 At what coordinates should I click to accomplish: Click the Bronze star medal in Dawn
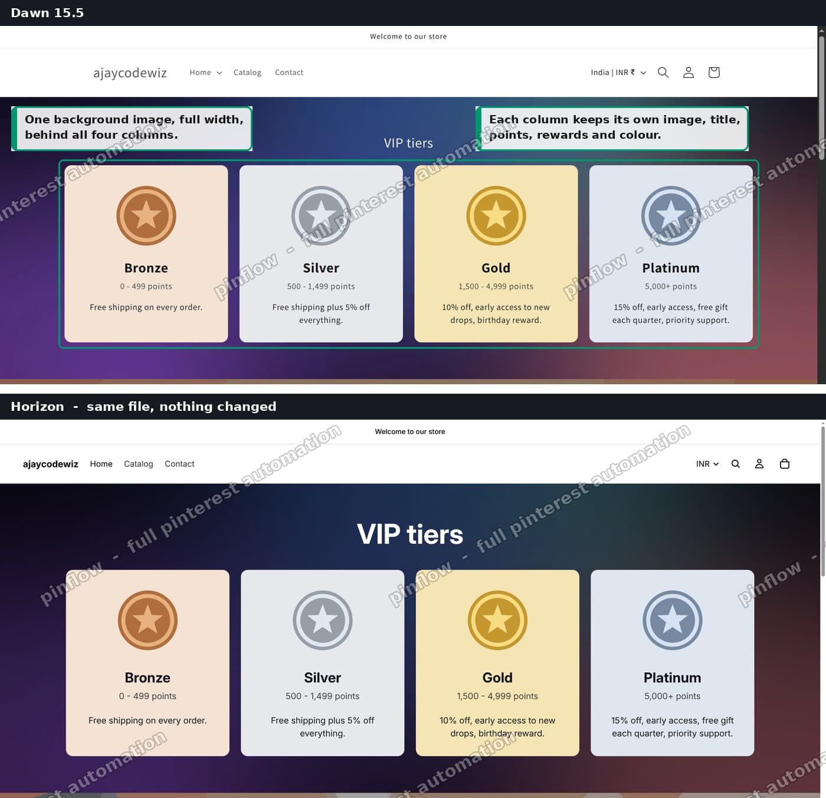pos(146,215)
